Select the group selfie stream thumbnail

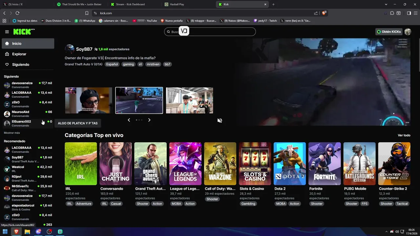(x=190, y=100)
